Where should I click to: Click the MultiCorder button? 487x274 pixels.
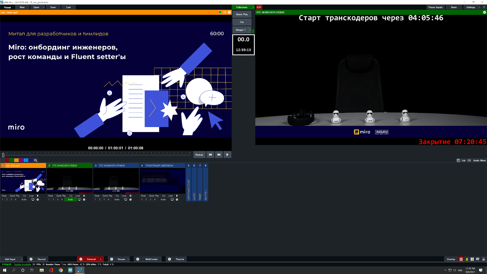pyautogui.click(x=152, y=259)
